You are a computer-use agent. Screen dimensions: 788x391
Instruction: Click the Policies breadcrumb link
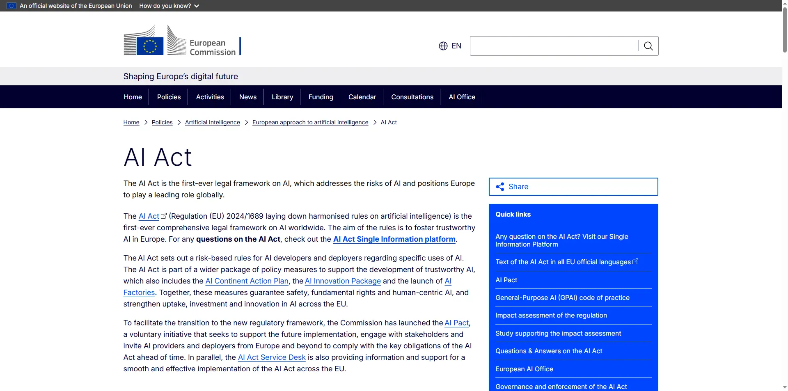[x=162, y=122]
